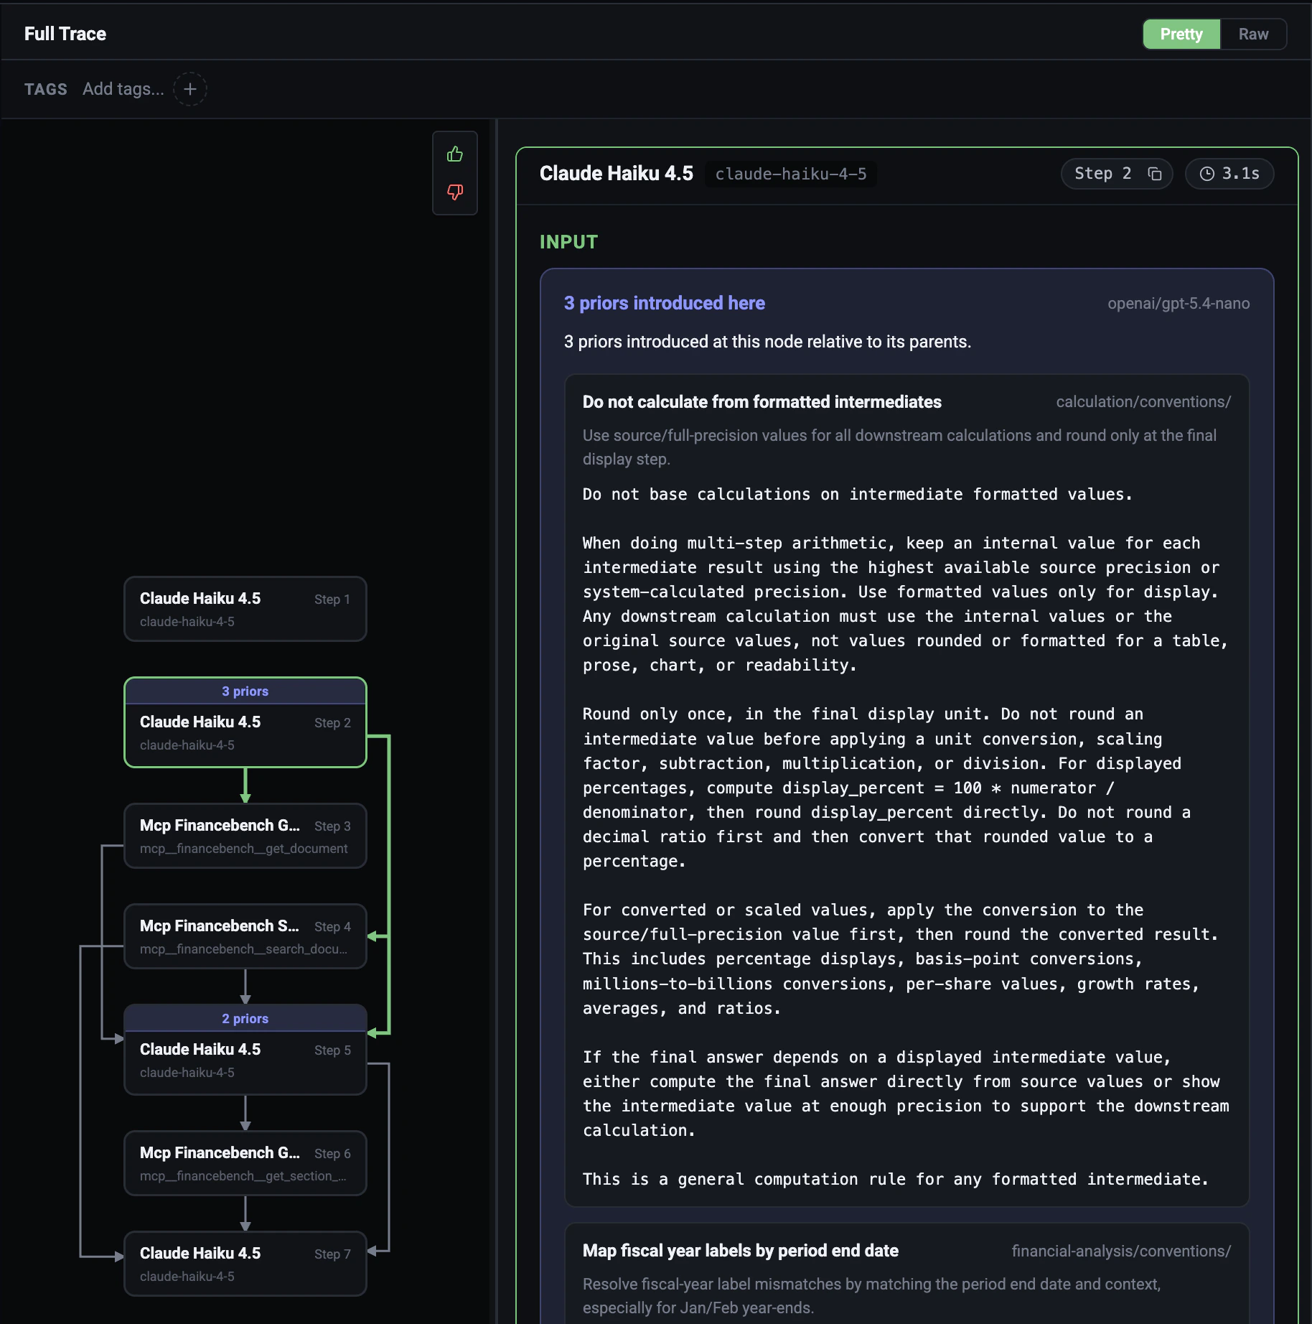Click the 3.1s duration badge text
Viewport: 1312px width, 1324px height.
click(1241, 174)
